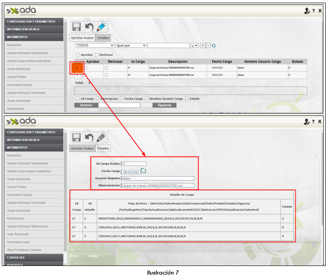328x280 pixels.
Task: Click the user profile icon in detail screen header
Action: click(307, 121)
